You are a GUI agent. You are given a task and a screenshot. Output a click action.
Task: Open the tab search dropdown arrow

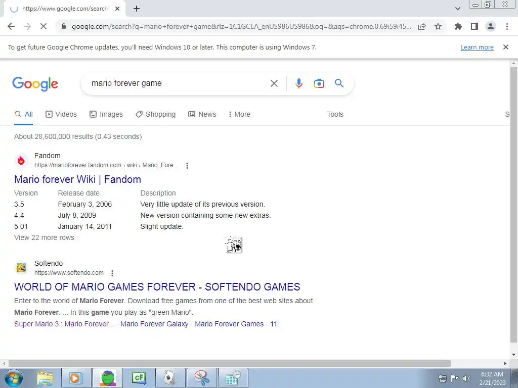coord(457,9)
